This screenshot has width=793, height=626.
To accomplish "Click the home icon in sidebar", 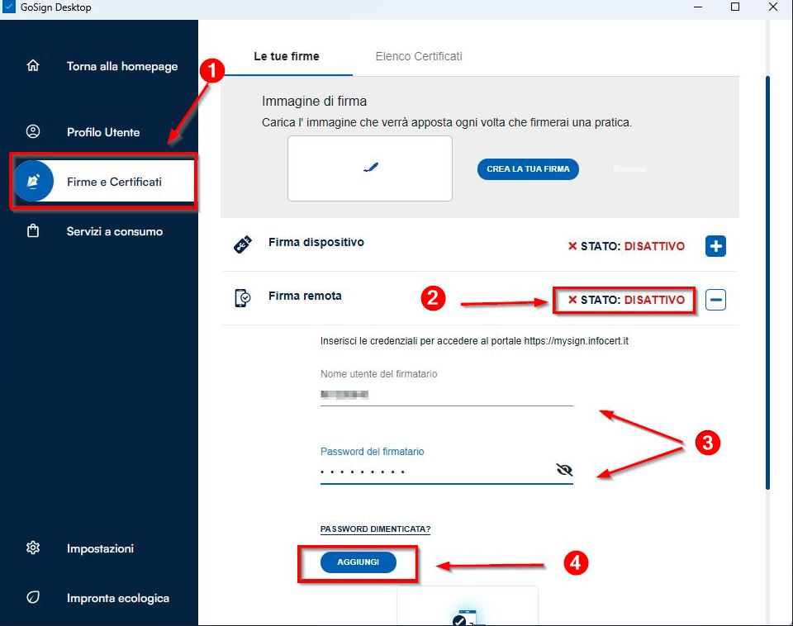I will click(x=33, y=66).
